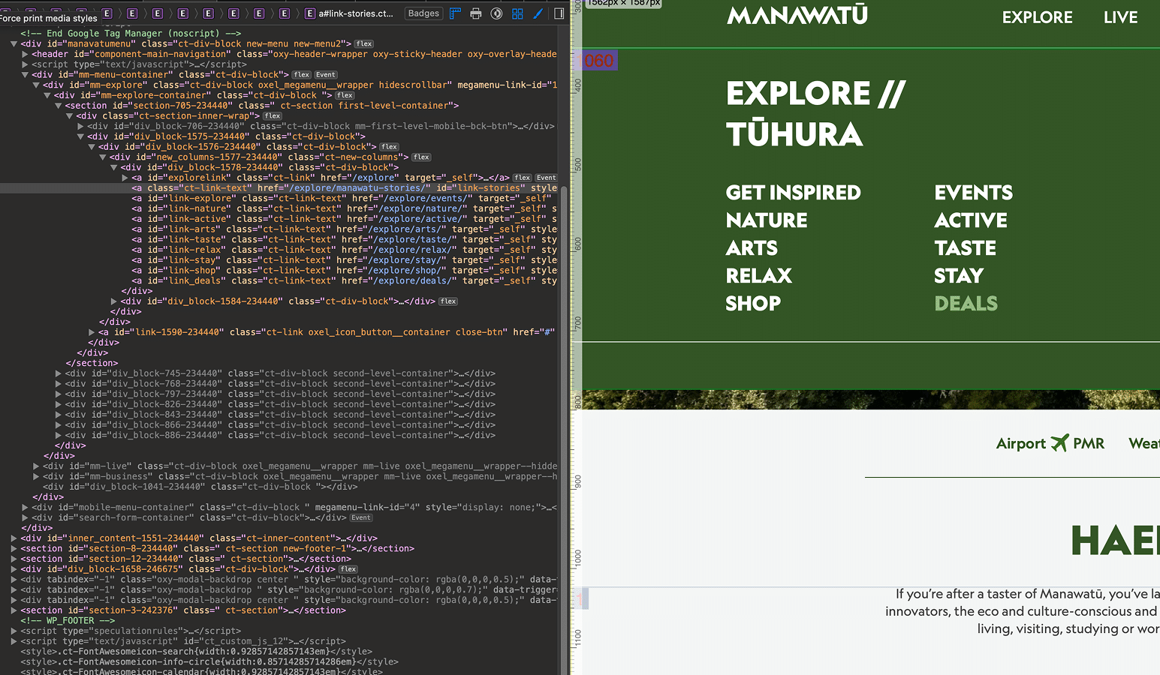Select a#link-stories breadcrumb item
Image resolution: width=1160 pixels, height=675 pixels.
[x=349, y=13]
